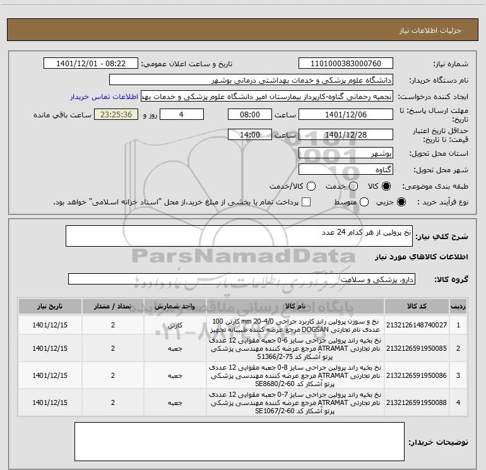Choose the متوسط purchase type radio
This screenshot has height=470, width=486.
[364, 202]
